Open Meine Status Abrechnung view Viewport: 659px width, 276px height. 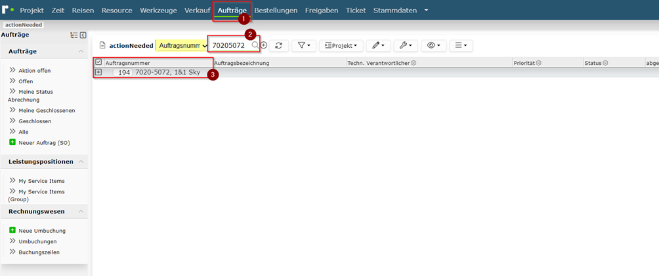[30, 96]
